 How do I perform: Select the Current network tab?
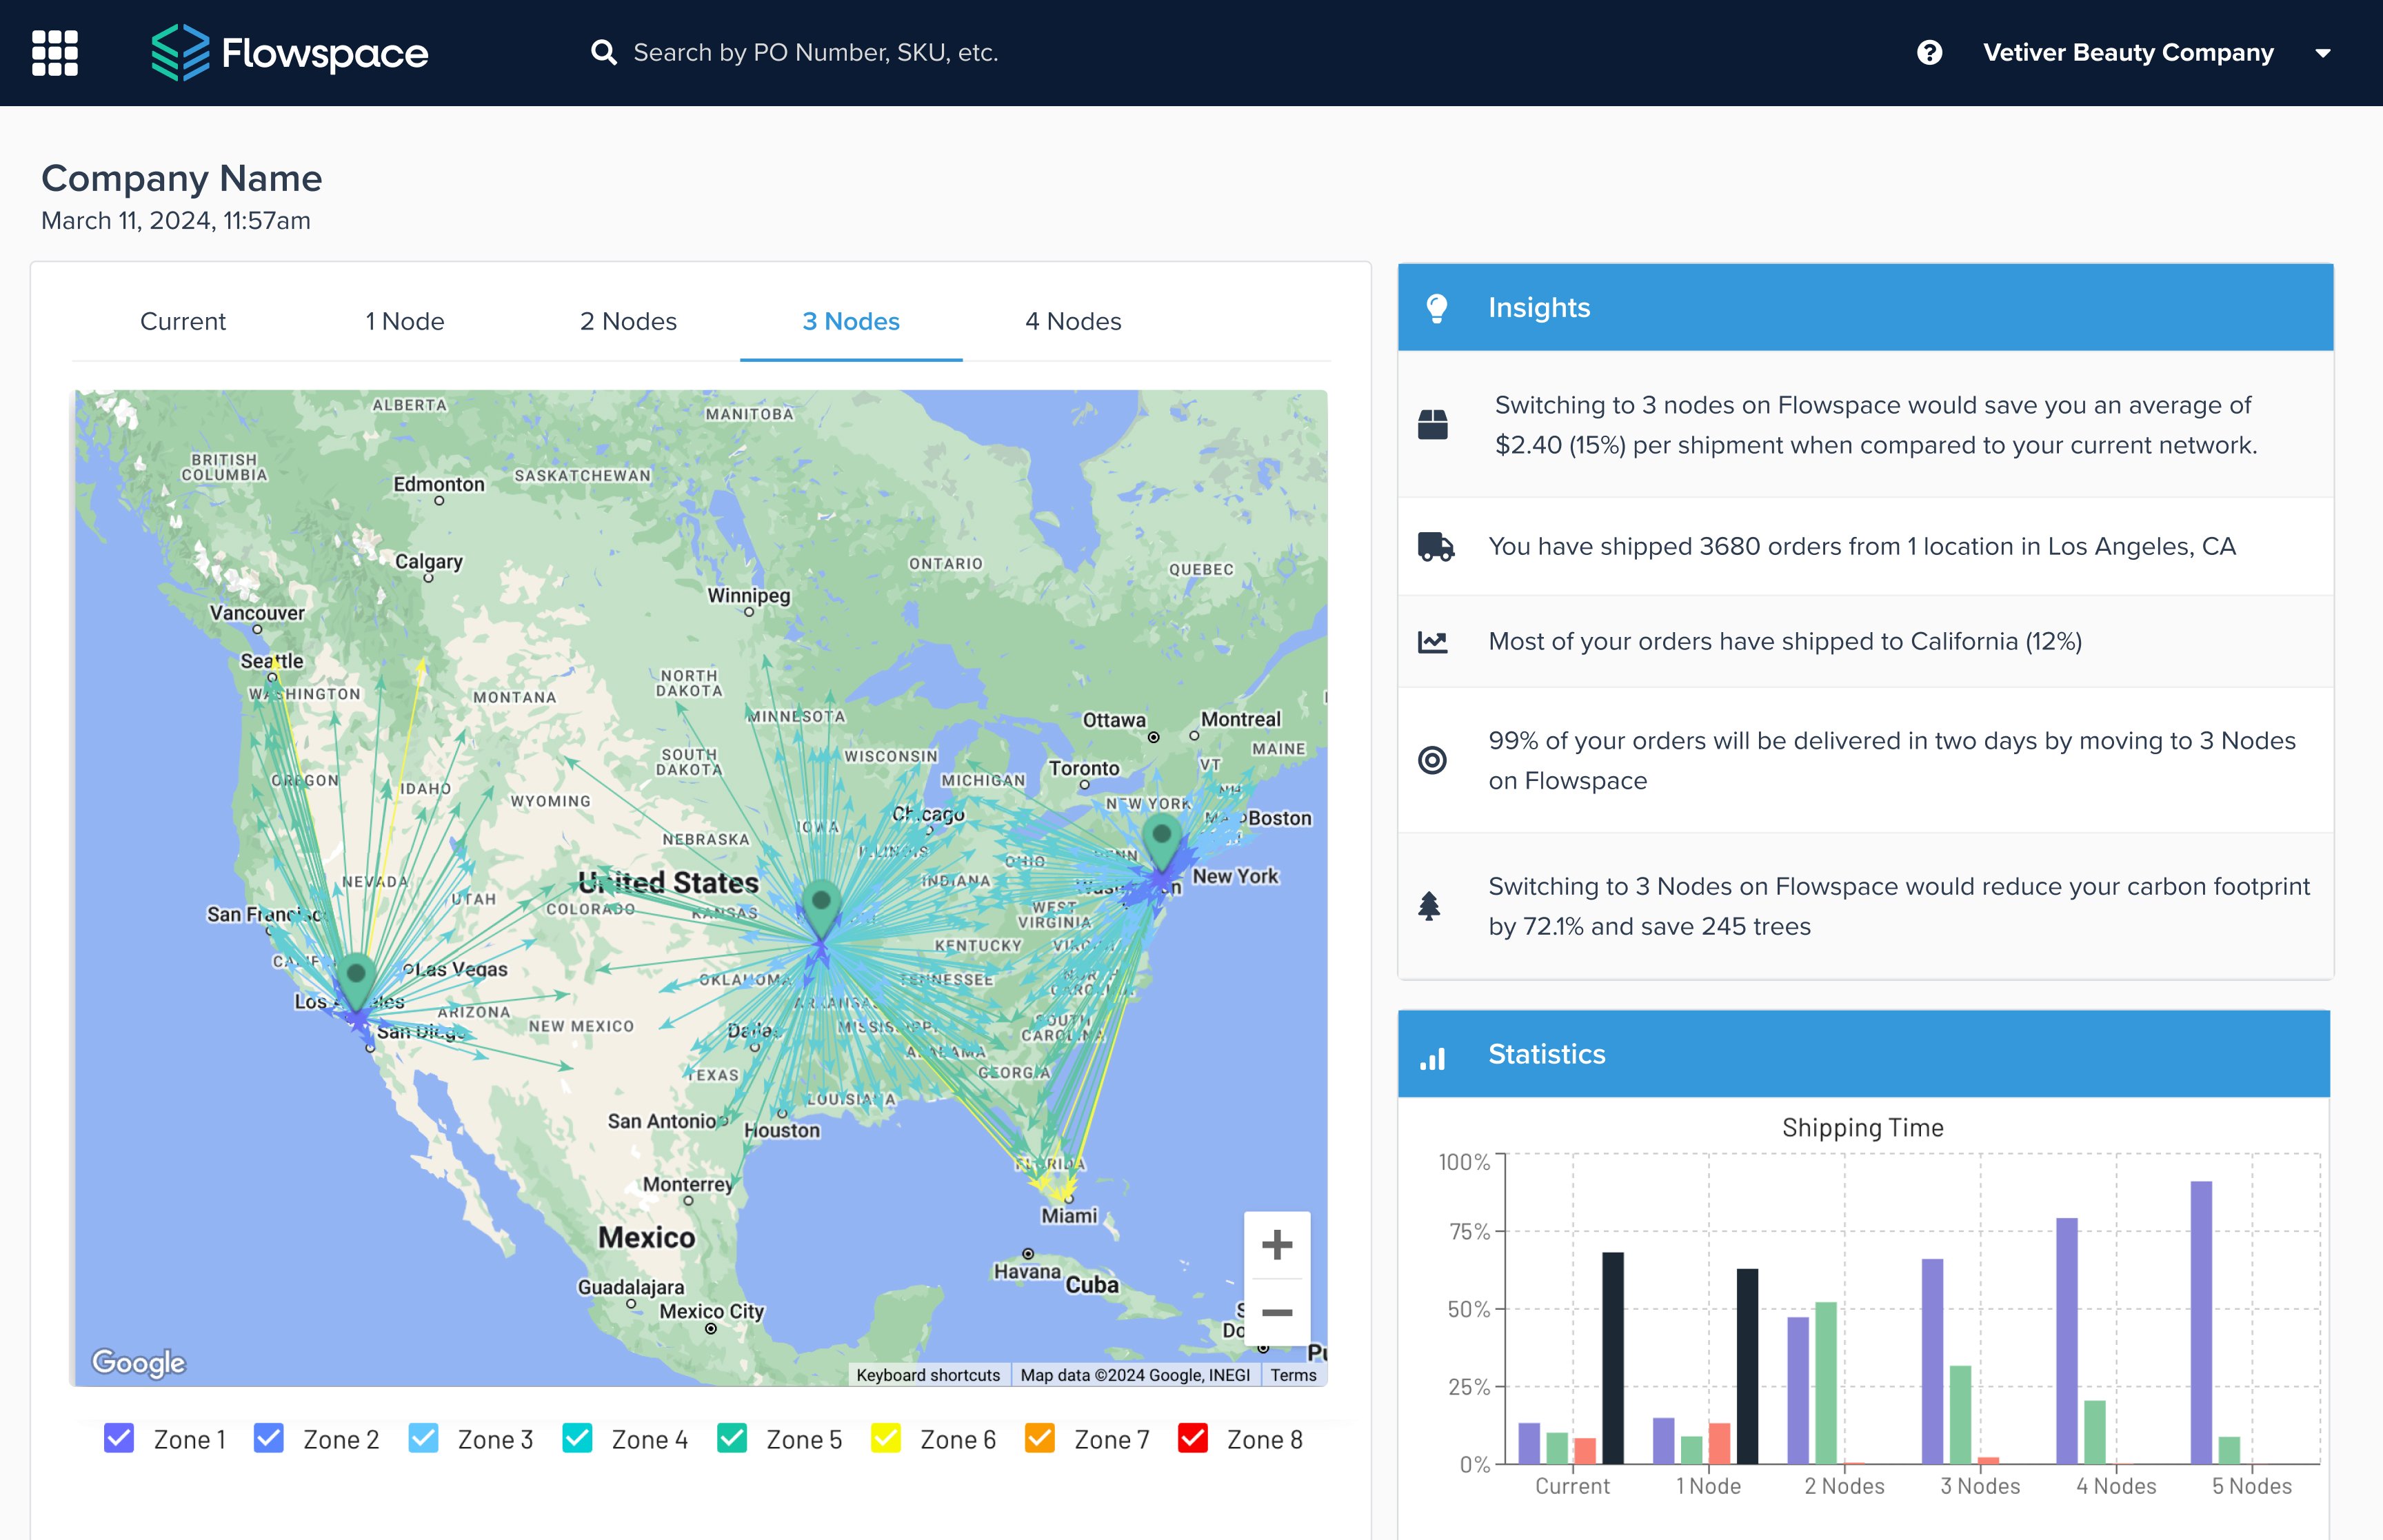pyautogui.click(x=183, y=321)
